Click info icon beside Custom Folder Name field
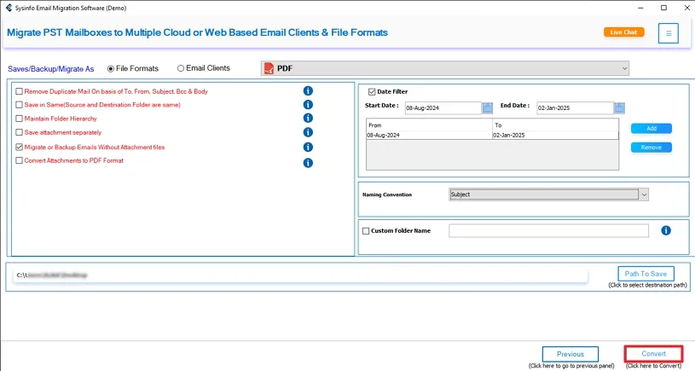Viewport: 695px width, 371px height. coord(666,230)
